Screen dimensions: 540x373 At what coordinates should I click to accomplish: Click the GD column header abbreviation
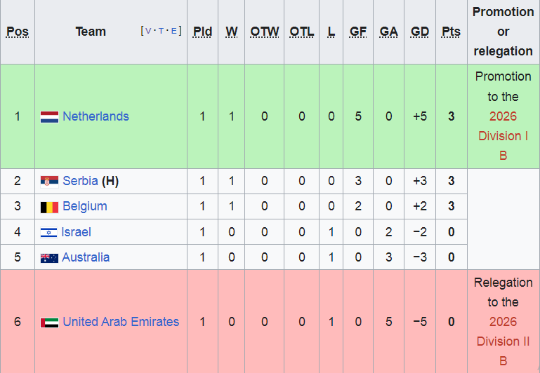(x=420, y=32)
